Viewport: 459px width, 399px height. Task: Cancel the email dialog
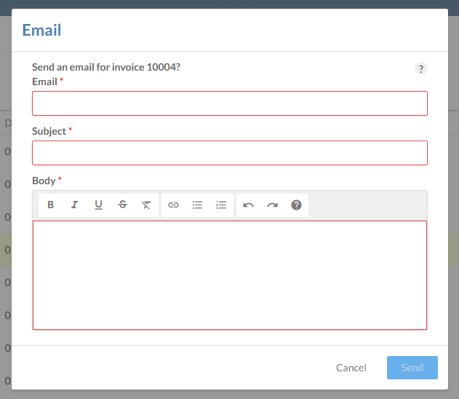pyautogui.click(x=351, y=368)
